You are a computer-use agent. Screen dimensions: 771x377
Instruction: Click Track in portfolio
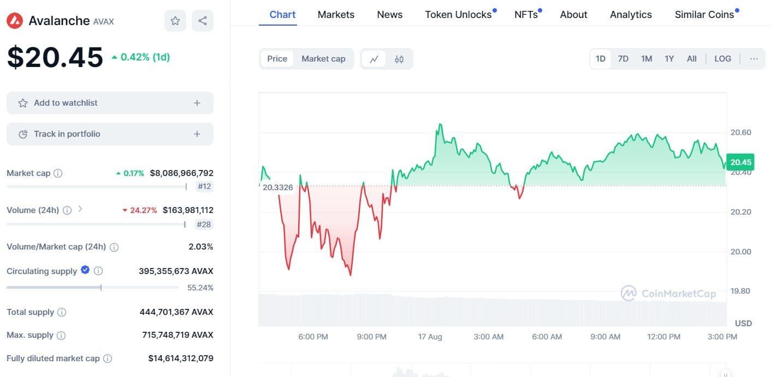109,133
